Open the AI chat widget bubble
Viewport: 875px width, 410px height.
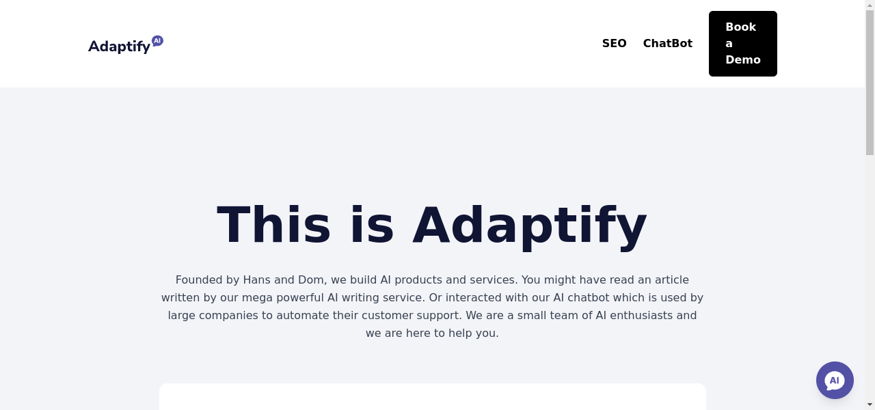tap(835, 380)
